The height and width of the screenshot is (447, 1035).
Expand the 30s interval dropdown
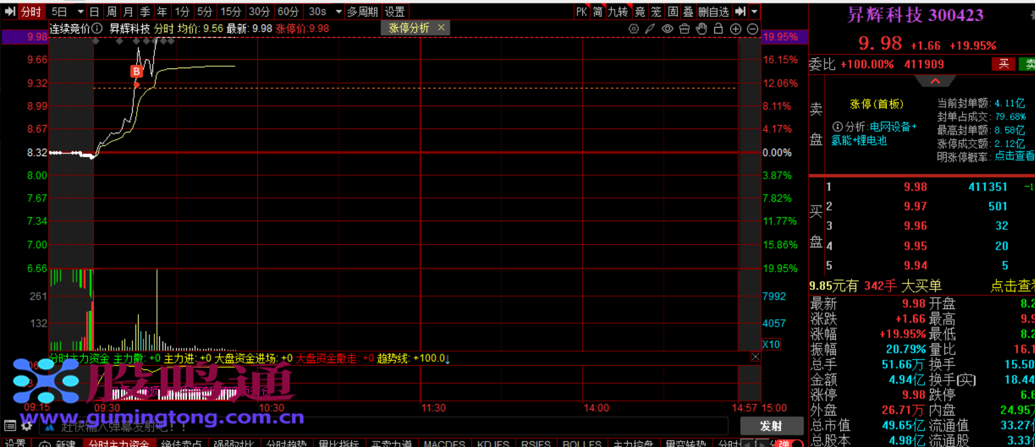pos(339,11)
